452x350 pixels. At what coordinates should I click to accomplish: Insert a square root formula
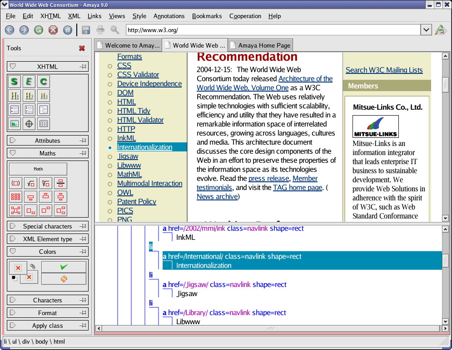[x=30, y=183]
